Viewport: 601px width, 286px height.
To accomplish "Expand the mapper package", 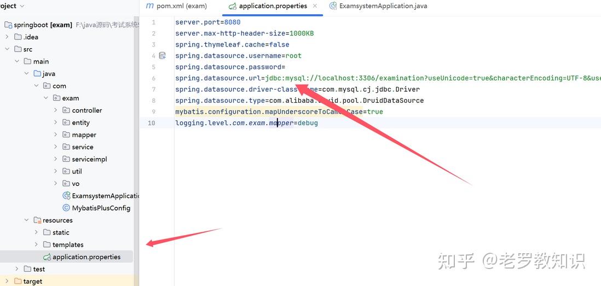I will 56,135.
